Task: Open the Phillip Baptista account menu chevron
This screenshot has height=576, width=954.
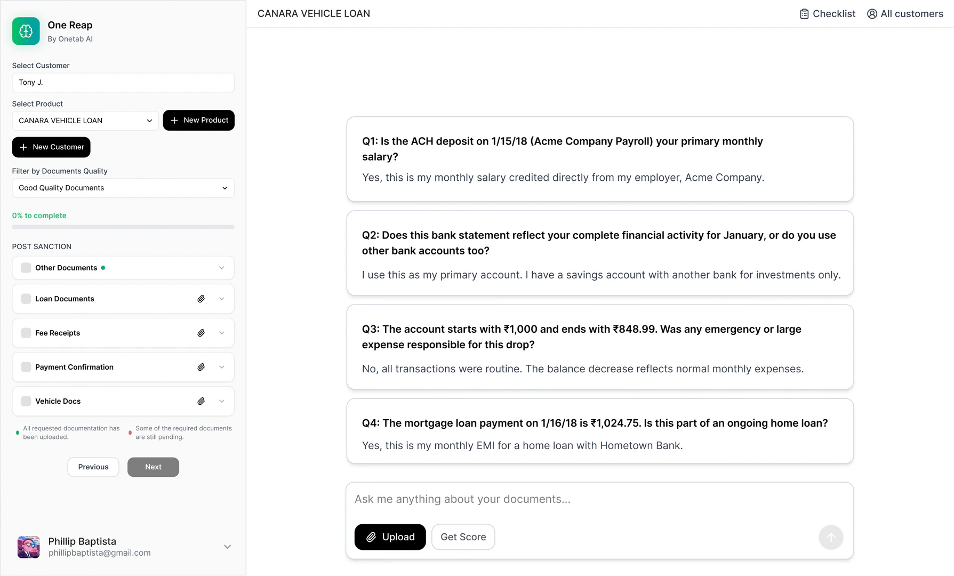Action: point(227,547)
